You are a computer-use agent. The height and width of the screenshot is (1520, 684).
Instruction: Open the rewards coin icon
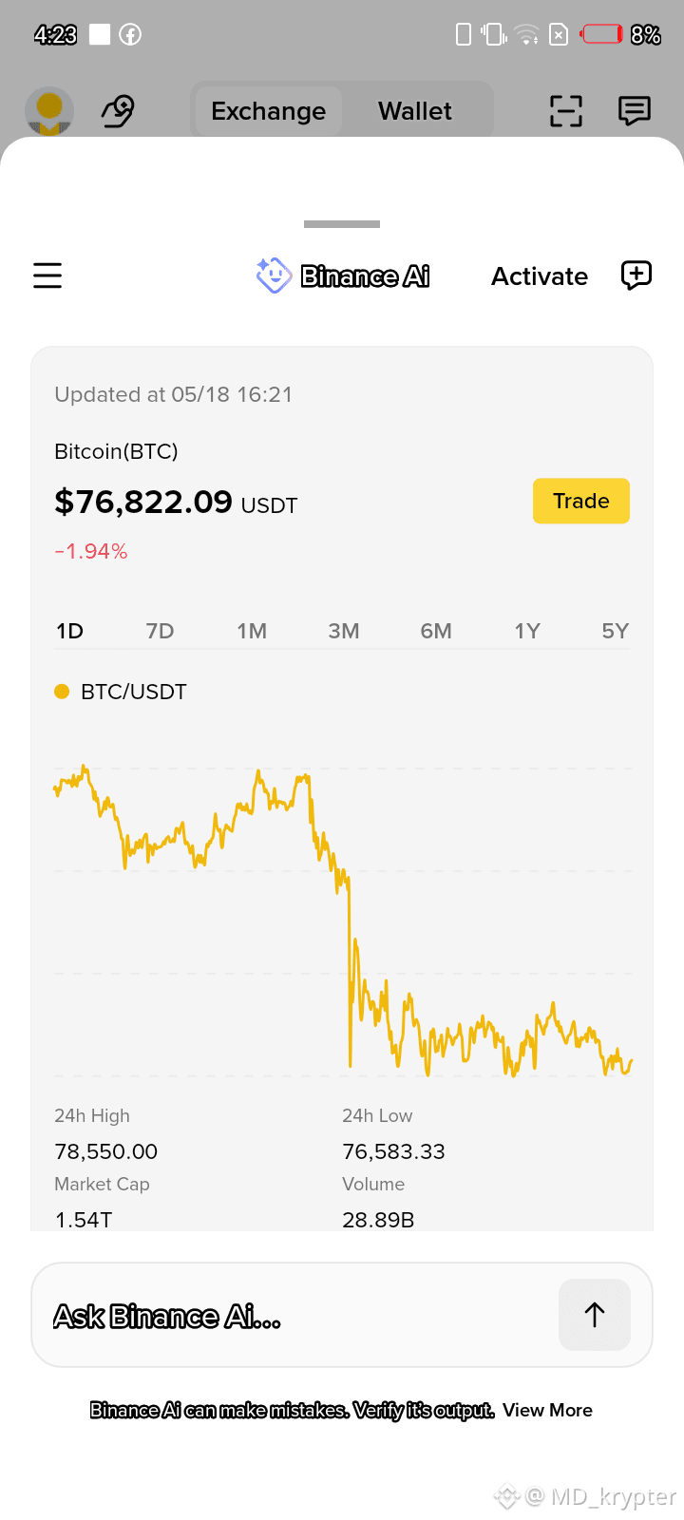[x=118, y=111]
